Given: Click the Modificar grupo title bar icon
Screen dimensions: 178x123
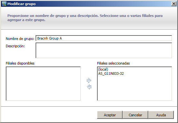Looking at the screenshot, I should pos(4,4).
